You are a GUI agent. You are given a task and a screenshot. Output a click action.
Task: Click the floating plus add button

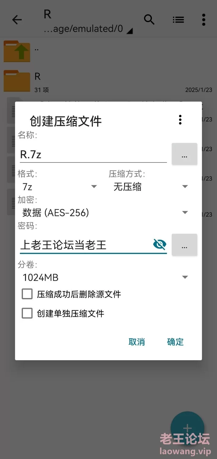pyautogui.click(x=187, y=428)
